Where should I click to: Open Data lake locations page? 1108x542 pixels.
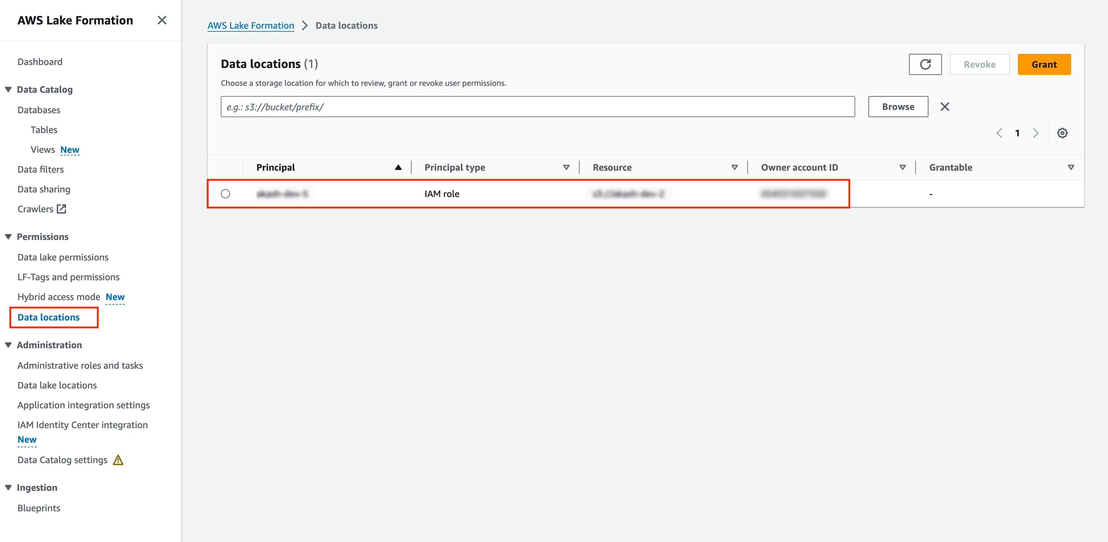point(57,386)
